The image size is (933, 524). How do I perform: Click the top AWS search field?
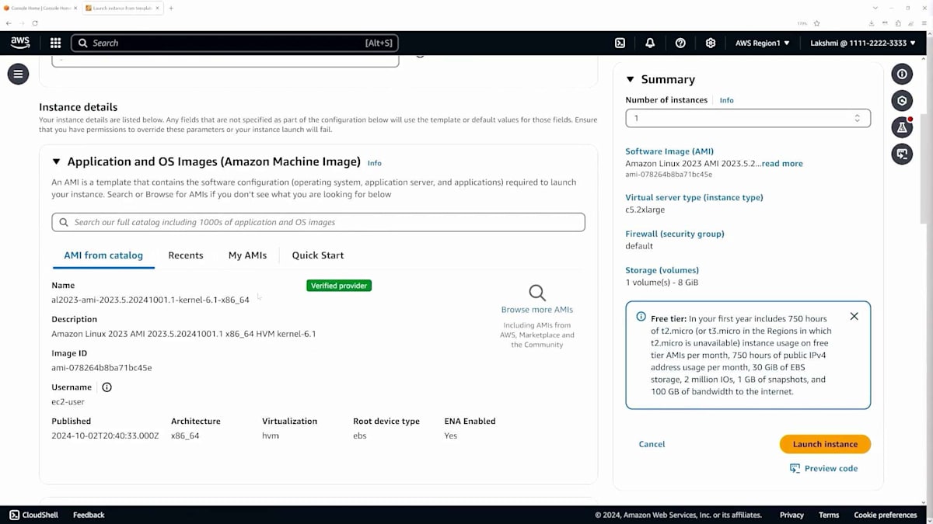[x=236, y=43]
